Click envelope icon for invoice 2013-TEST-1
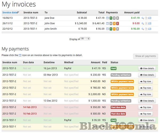This screenshot has height=134, width=160. coord(150,29)
